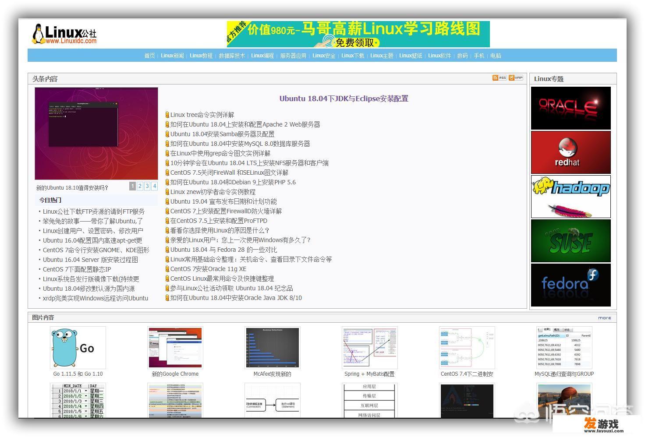Open 数码 in the navigation bar
Viewport: 645px width, 437px height.
click(x=462, y=56)
